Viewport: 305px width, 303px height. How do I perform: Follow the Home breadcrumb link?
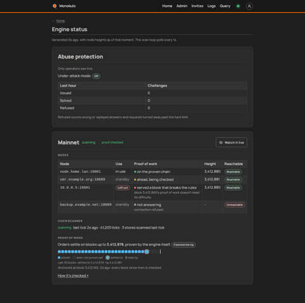pyautogui.click(x=60, y=21)
